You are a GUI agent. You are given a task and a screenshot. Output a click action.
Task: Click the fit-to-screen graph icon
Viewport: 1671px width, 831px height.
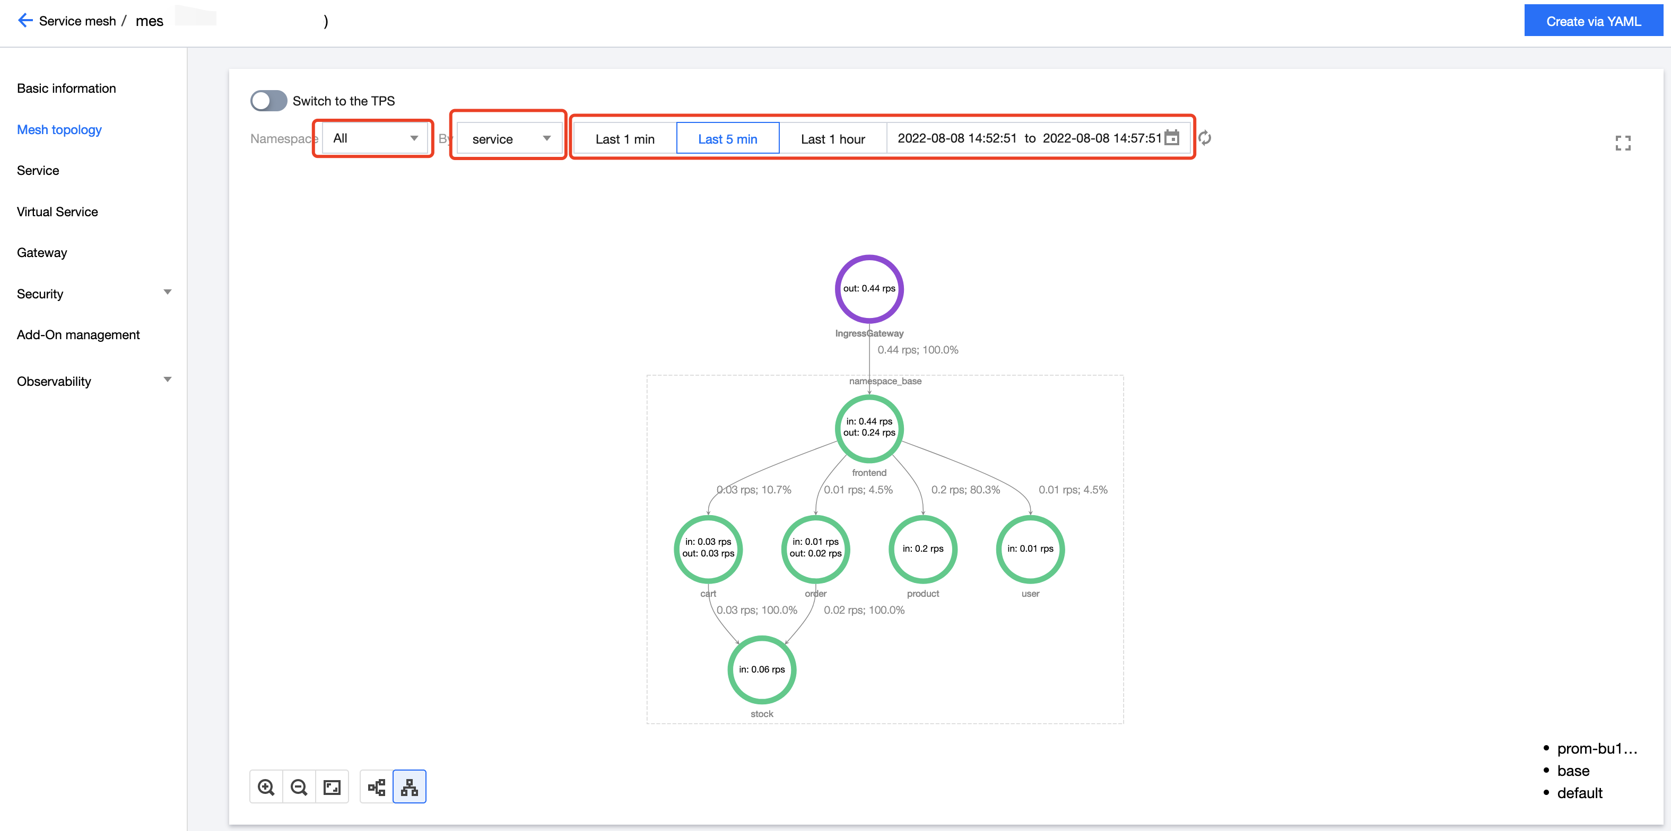click(332, 787)
